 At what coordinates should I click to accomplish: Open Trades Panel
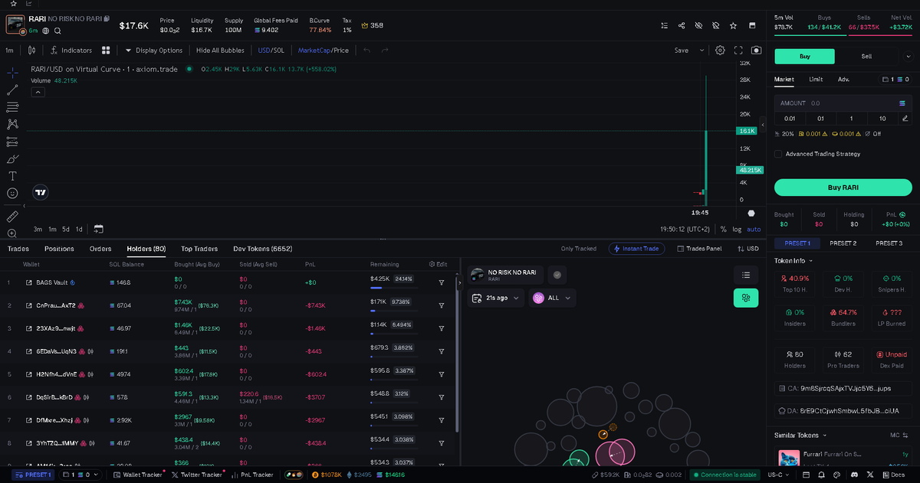tap(698, 249)
